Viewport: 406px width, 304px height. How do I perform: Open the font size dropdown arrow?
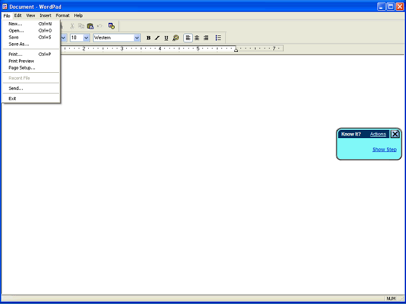pyautogui.click(x=86, y=38)
